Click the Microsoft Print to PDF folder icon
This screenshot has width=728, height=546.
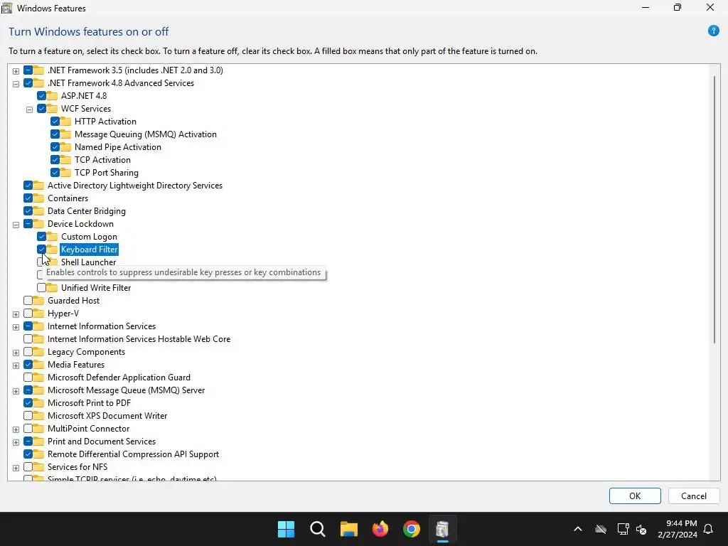[39, 403]
